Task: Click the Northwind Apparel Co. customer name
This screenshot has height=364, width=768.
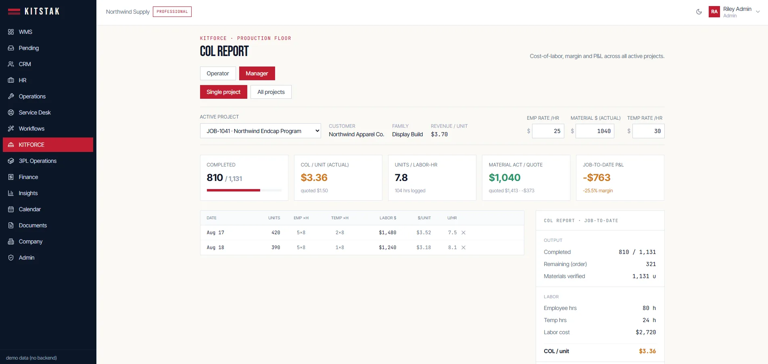Action: (357, 134)
